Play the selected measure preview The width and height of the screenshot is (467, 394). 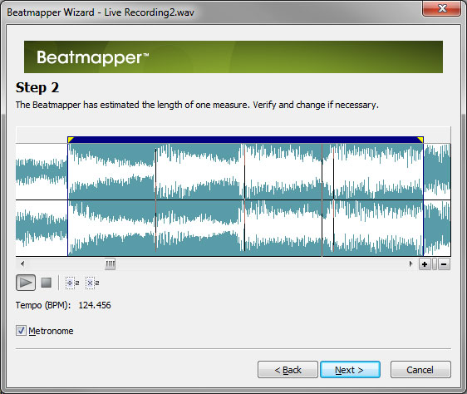(x=26, y=283)
